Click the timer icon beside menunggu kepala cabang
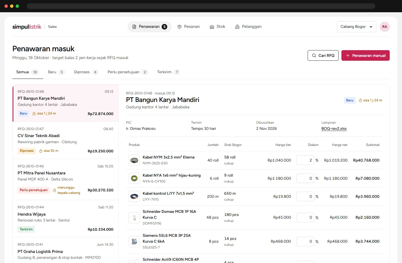 point(54,190)
